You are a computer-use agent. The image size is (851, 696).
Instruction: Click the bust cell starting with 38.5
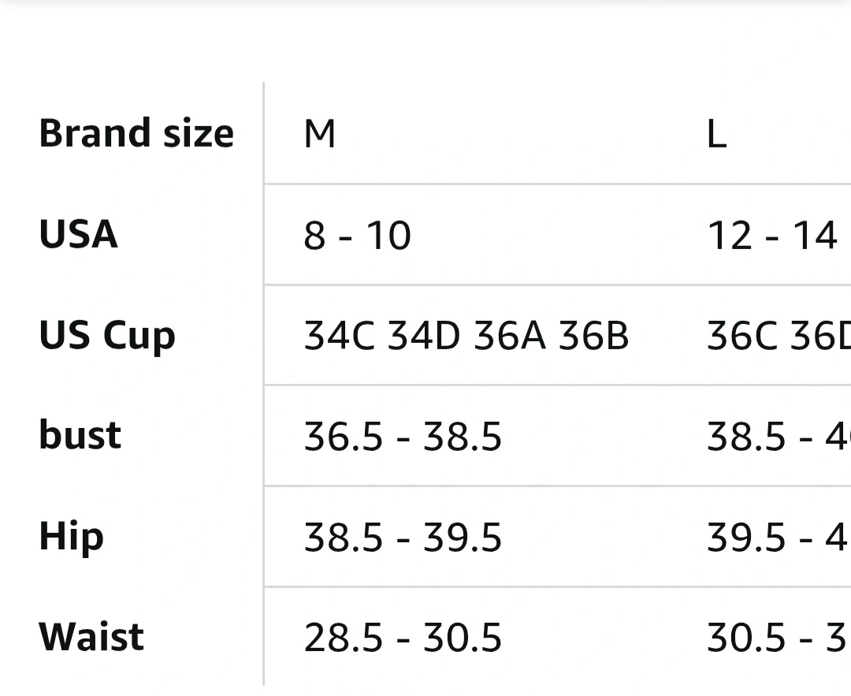[779, 437]
